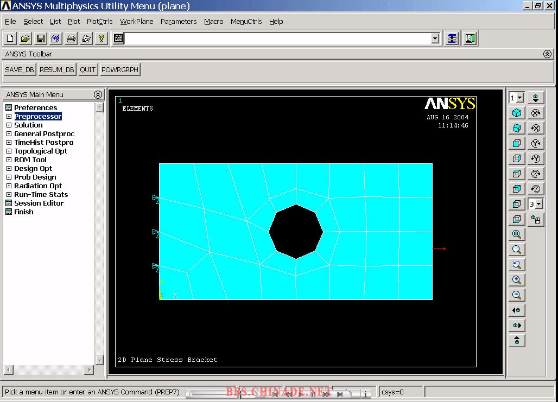Viewport: 558px width, 402px height.
Task: Click Main Menu horizontal scrollbar right arrow
Action: pos(90,370)
